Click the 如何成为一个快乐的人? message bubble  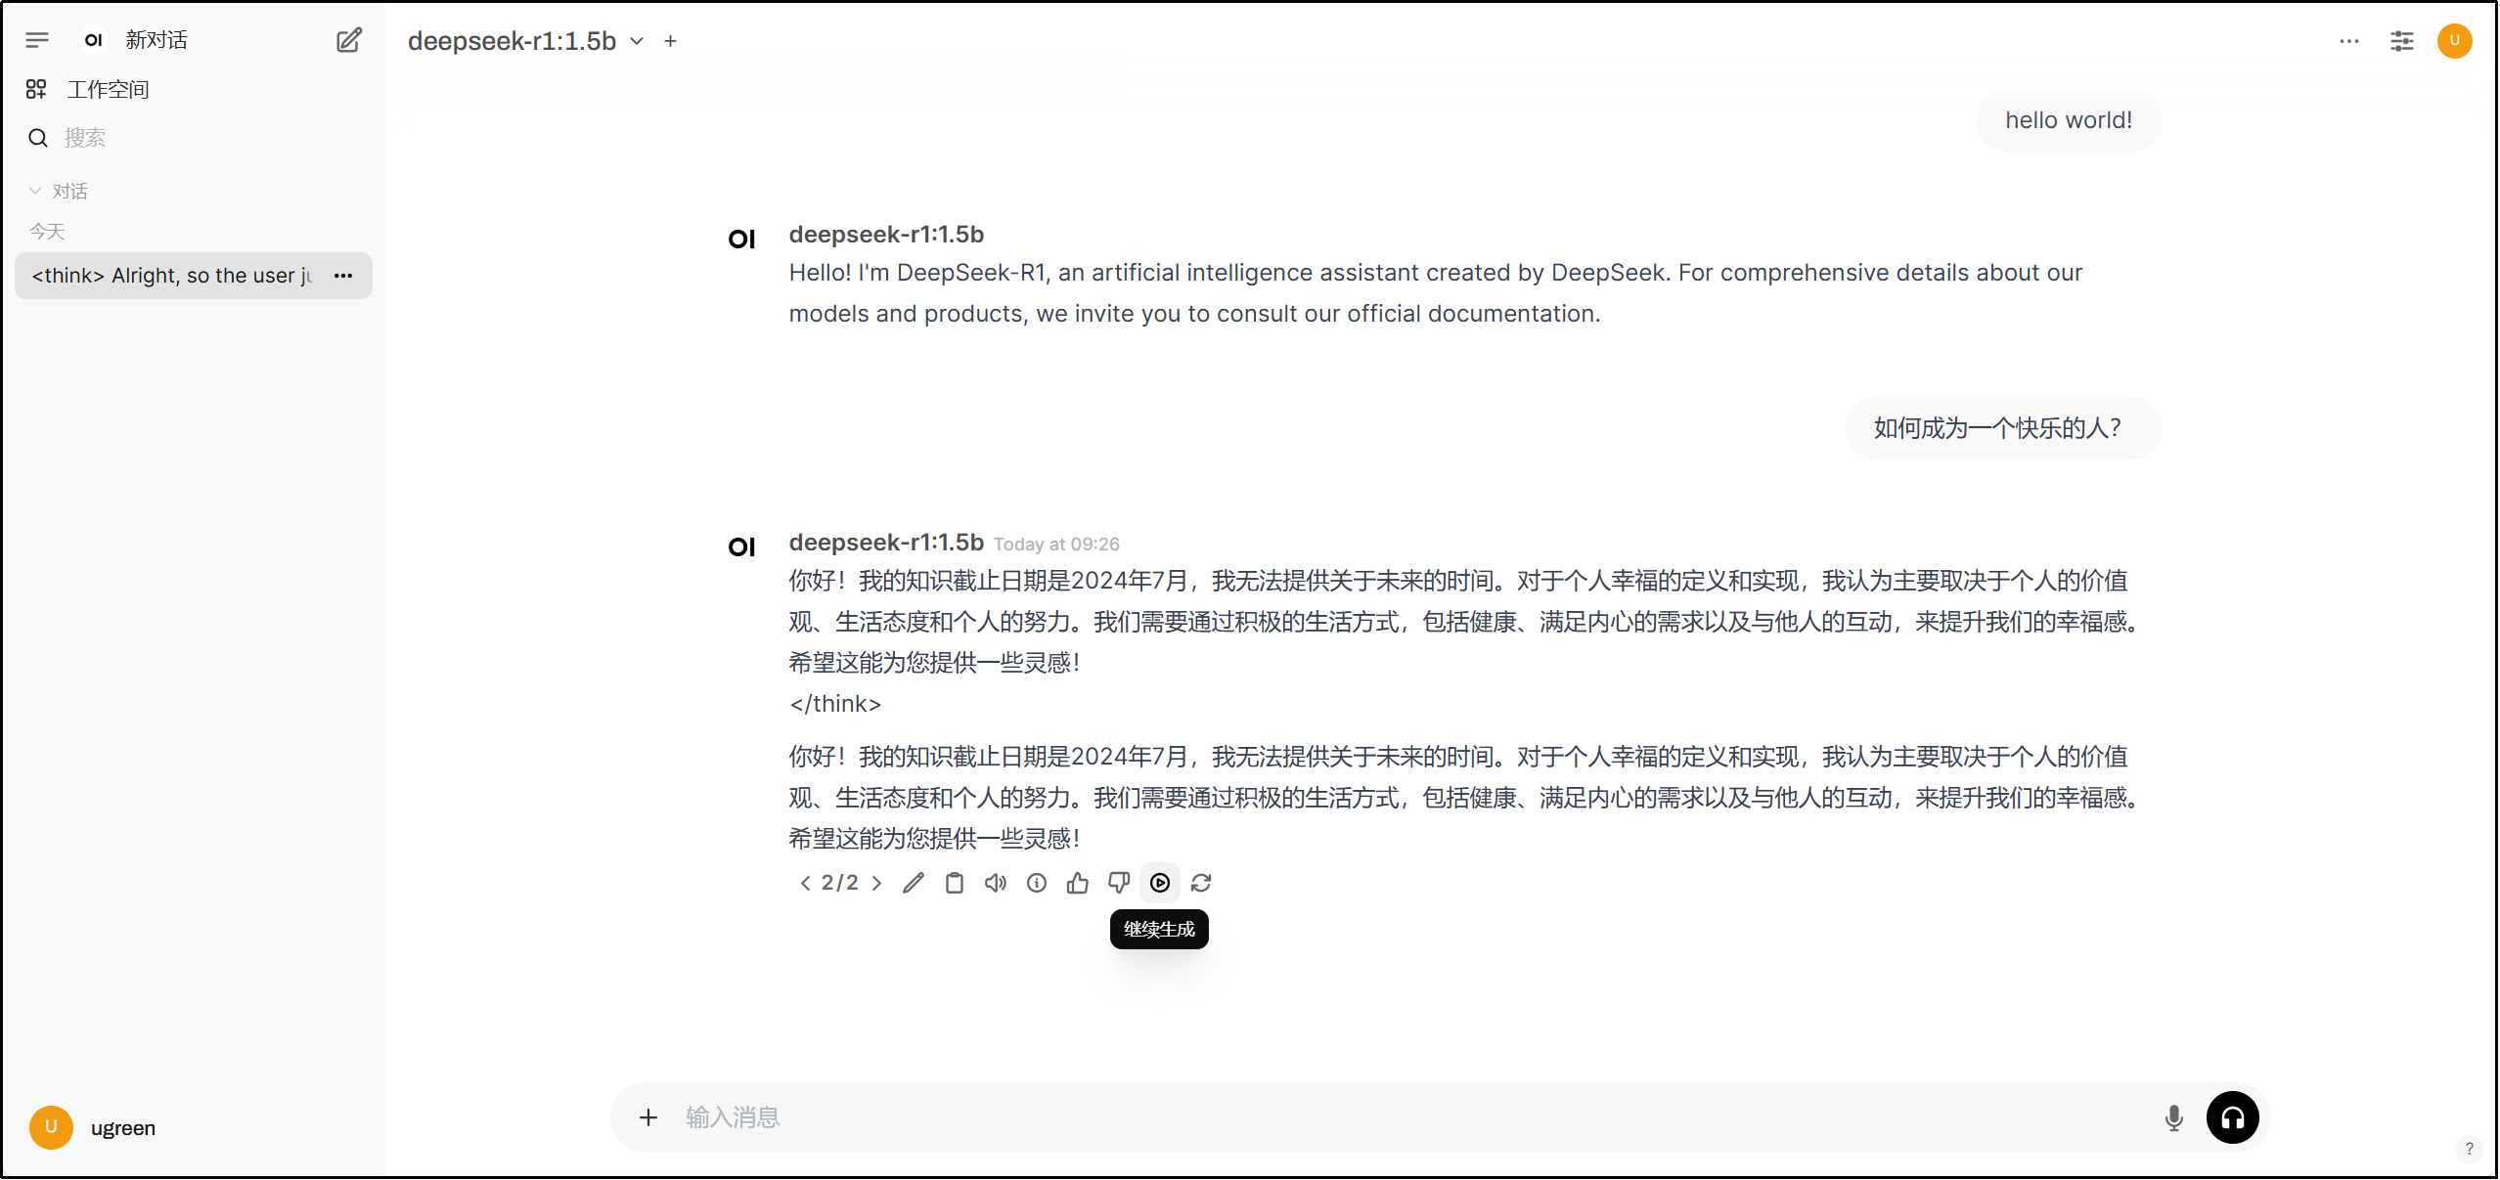pyautogui.click(x=2003, y=428)
